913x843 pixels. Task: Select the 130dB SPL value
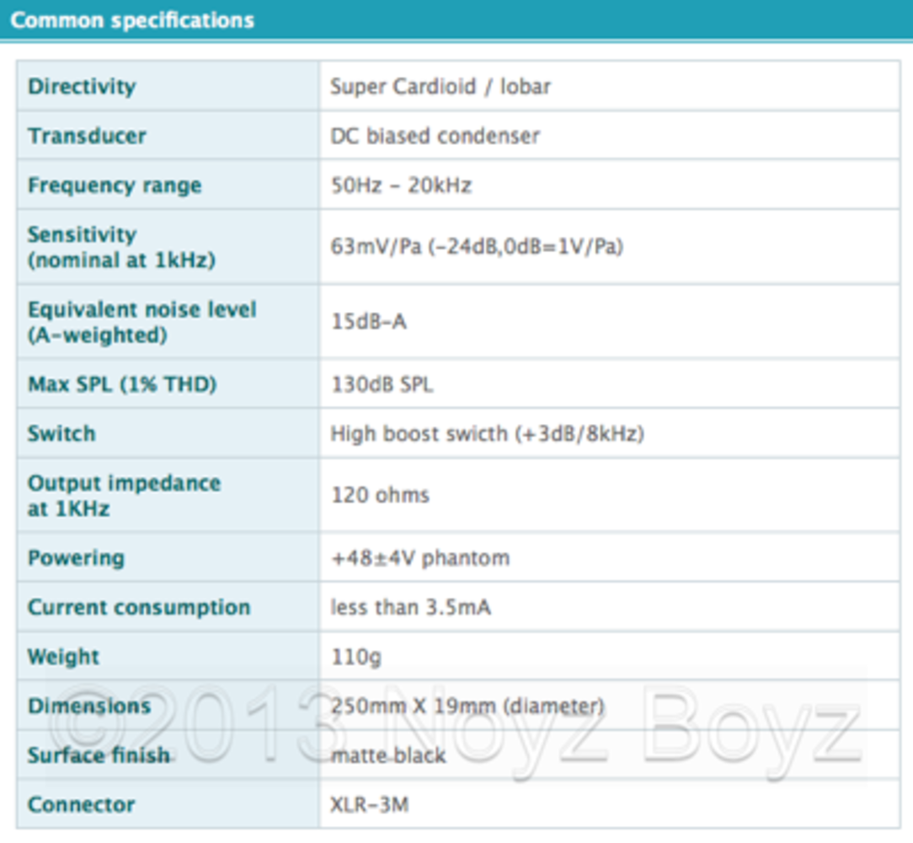click(x=382, y=384)
